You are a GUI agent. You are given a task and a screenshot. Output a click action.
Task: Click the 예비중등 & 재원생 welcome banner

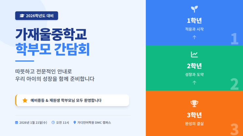72,100
